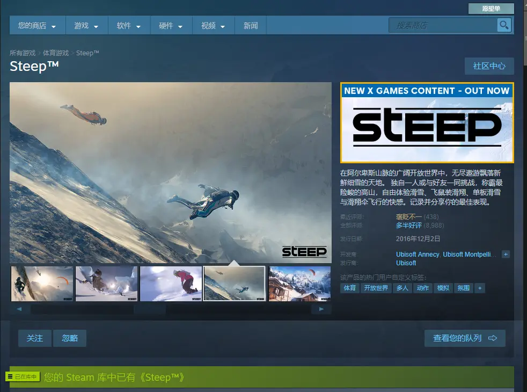Click the 您的 Steam 库中已有 banner text

click(x=114, y=377)
